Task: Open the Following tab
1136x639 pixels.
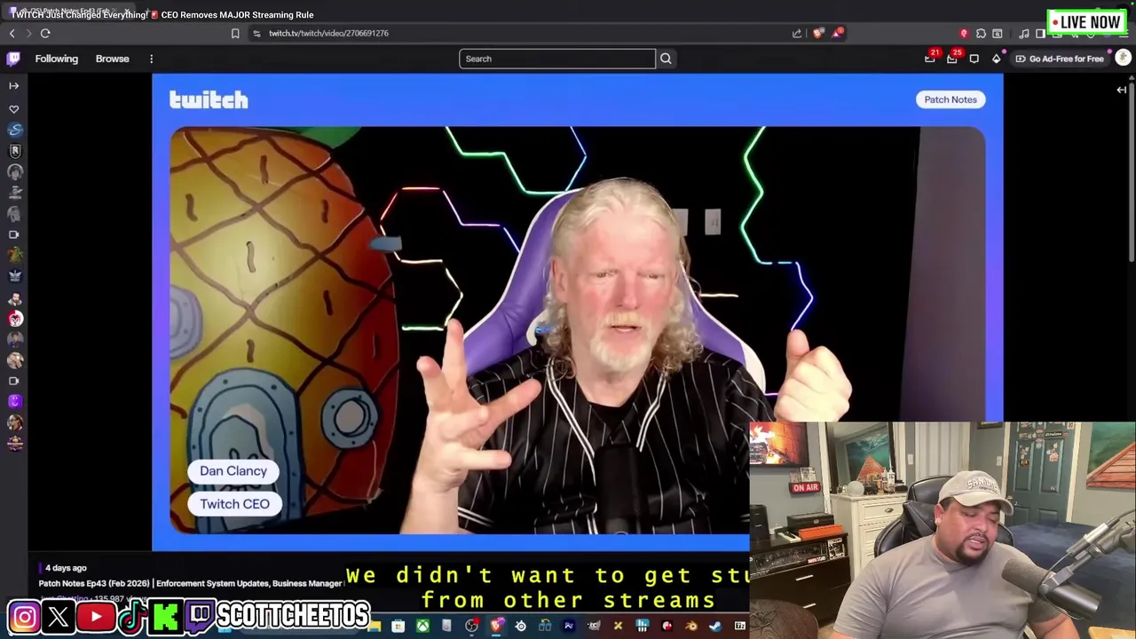Action: click(x=57, y=59)
